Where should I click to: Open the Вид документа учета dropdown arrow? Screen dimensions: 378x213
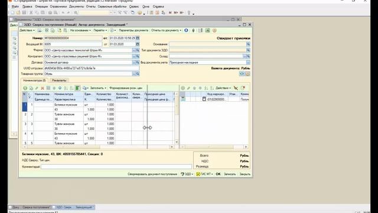click(x=248, y=62)
